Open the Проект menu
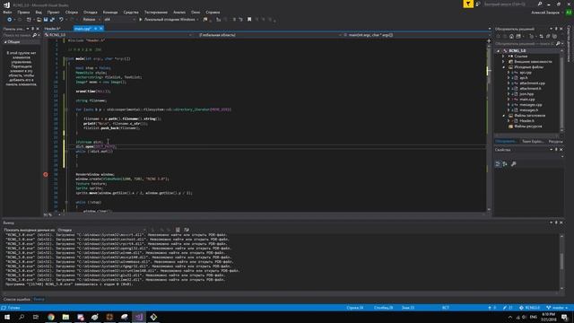 click(x=54, y=12)
